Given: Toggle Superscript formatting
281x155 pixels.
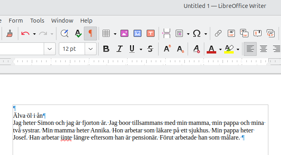Looking at the screenshot, I should click(x=167, y=49).
